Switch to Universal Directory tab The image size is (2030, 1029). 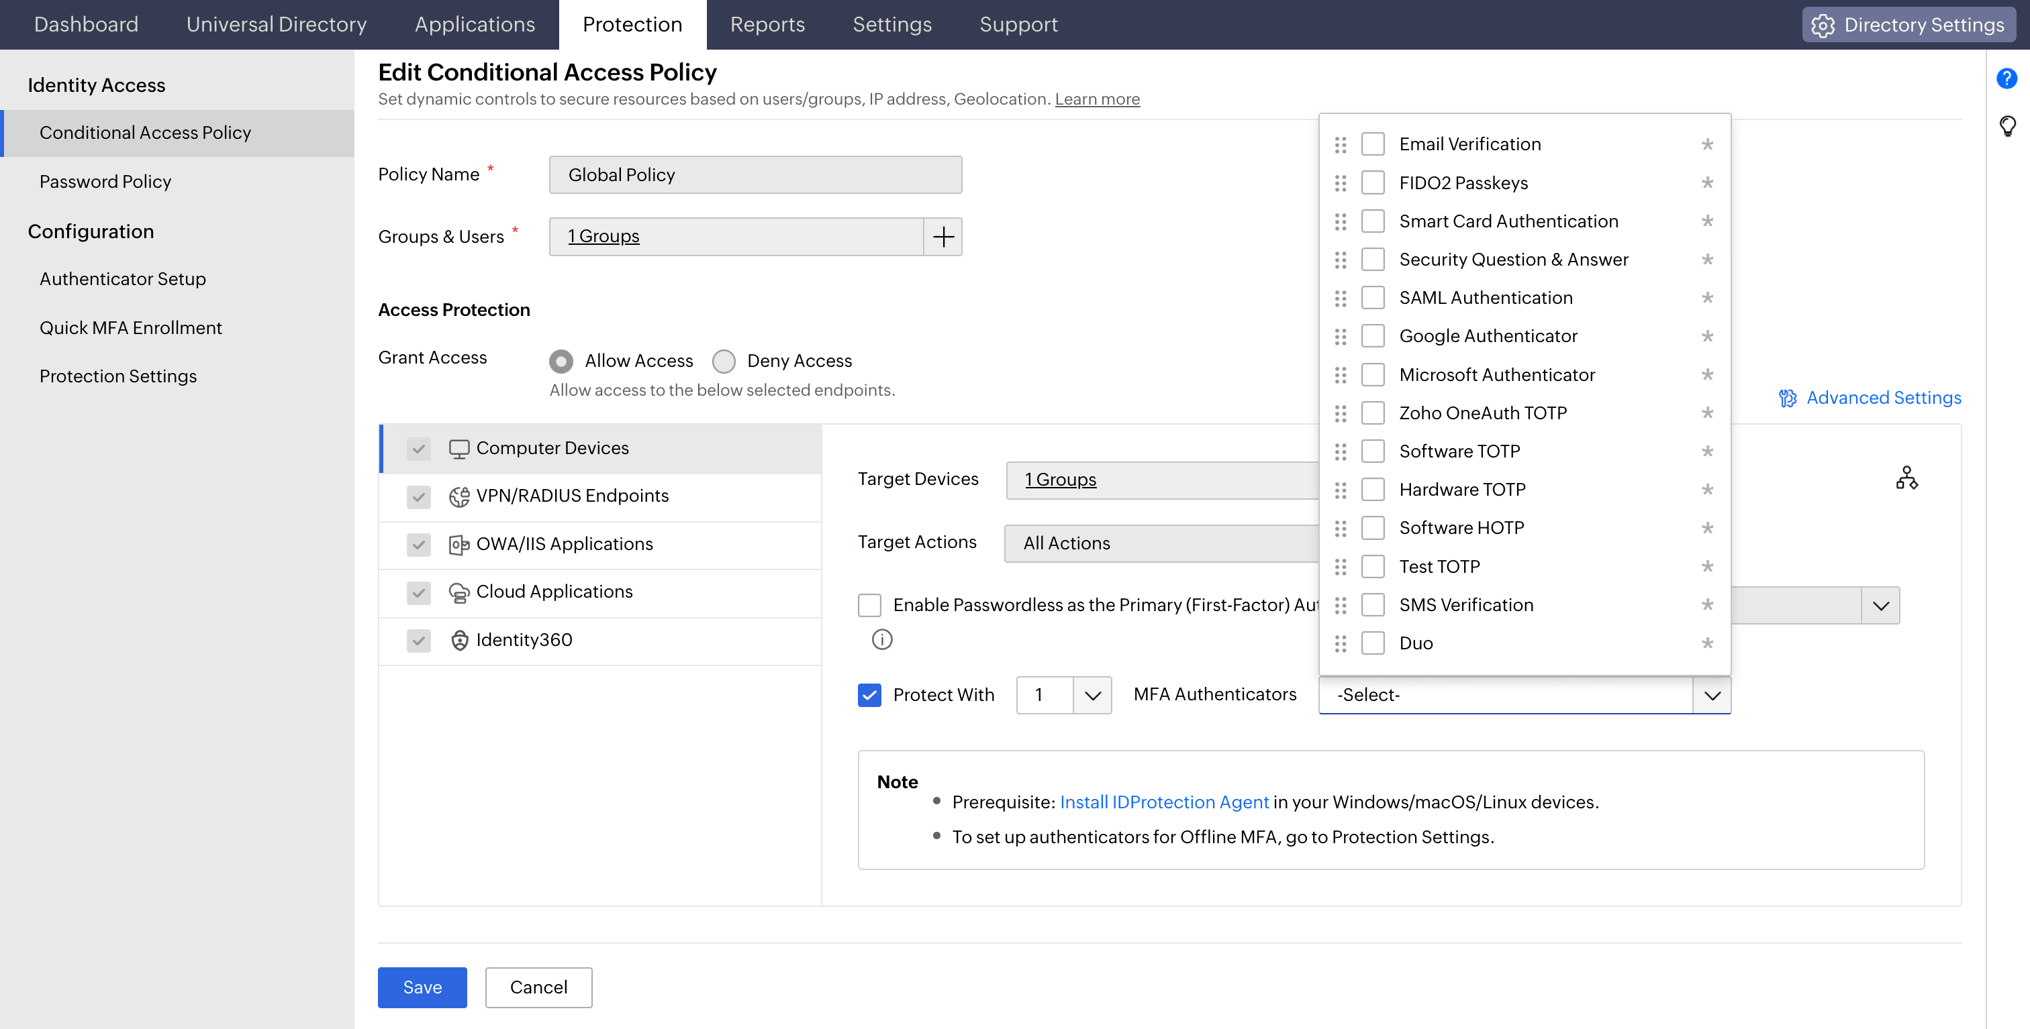[277, 24]
